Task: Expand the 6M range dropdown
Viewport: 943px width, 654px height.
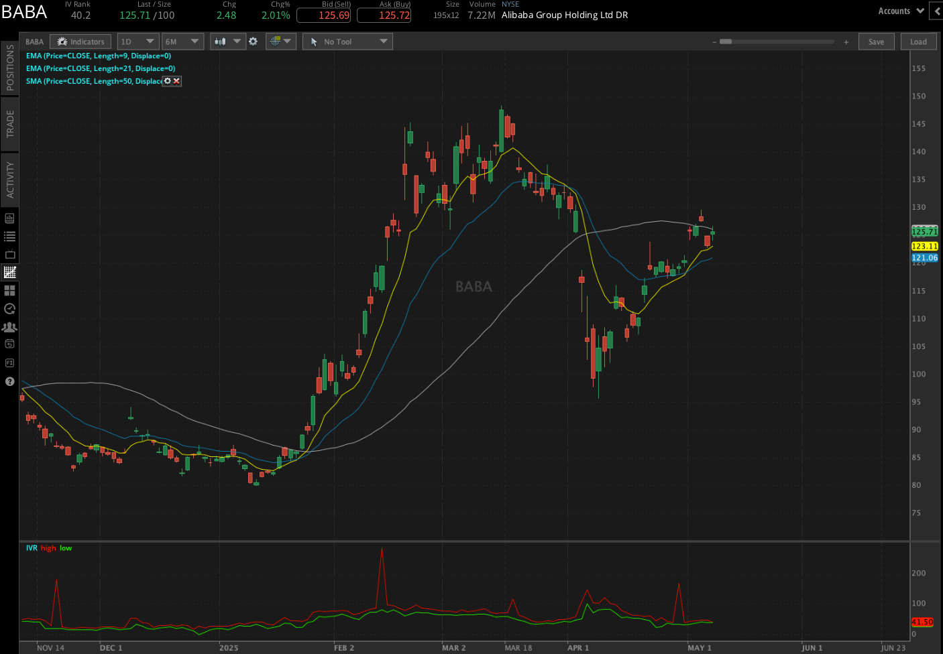Action: [183, 42]
